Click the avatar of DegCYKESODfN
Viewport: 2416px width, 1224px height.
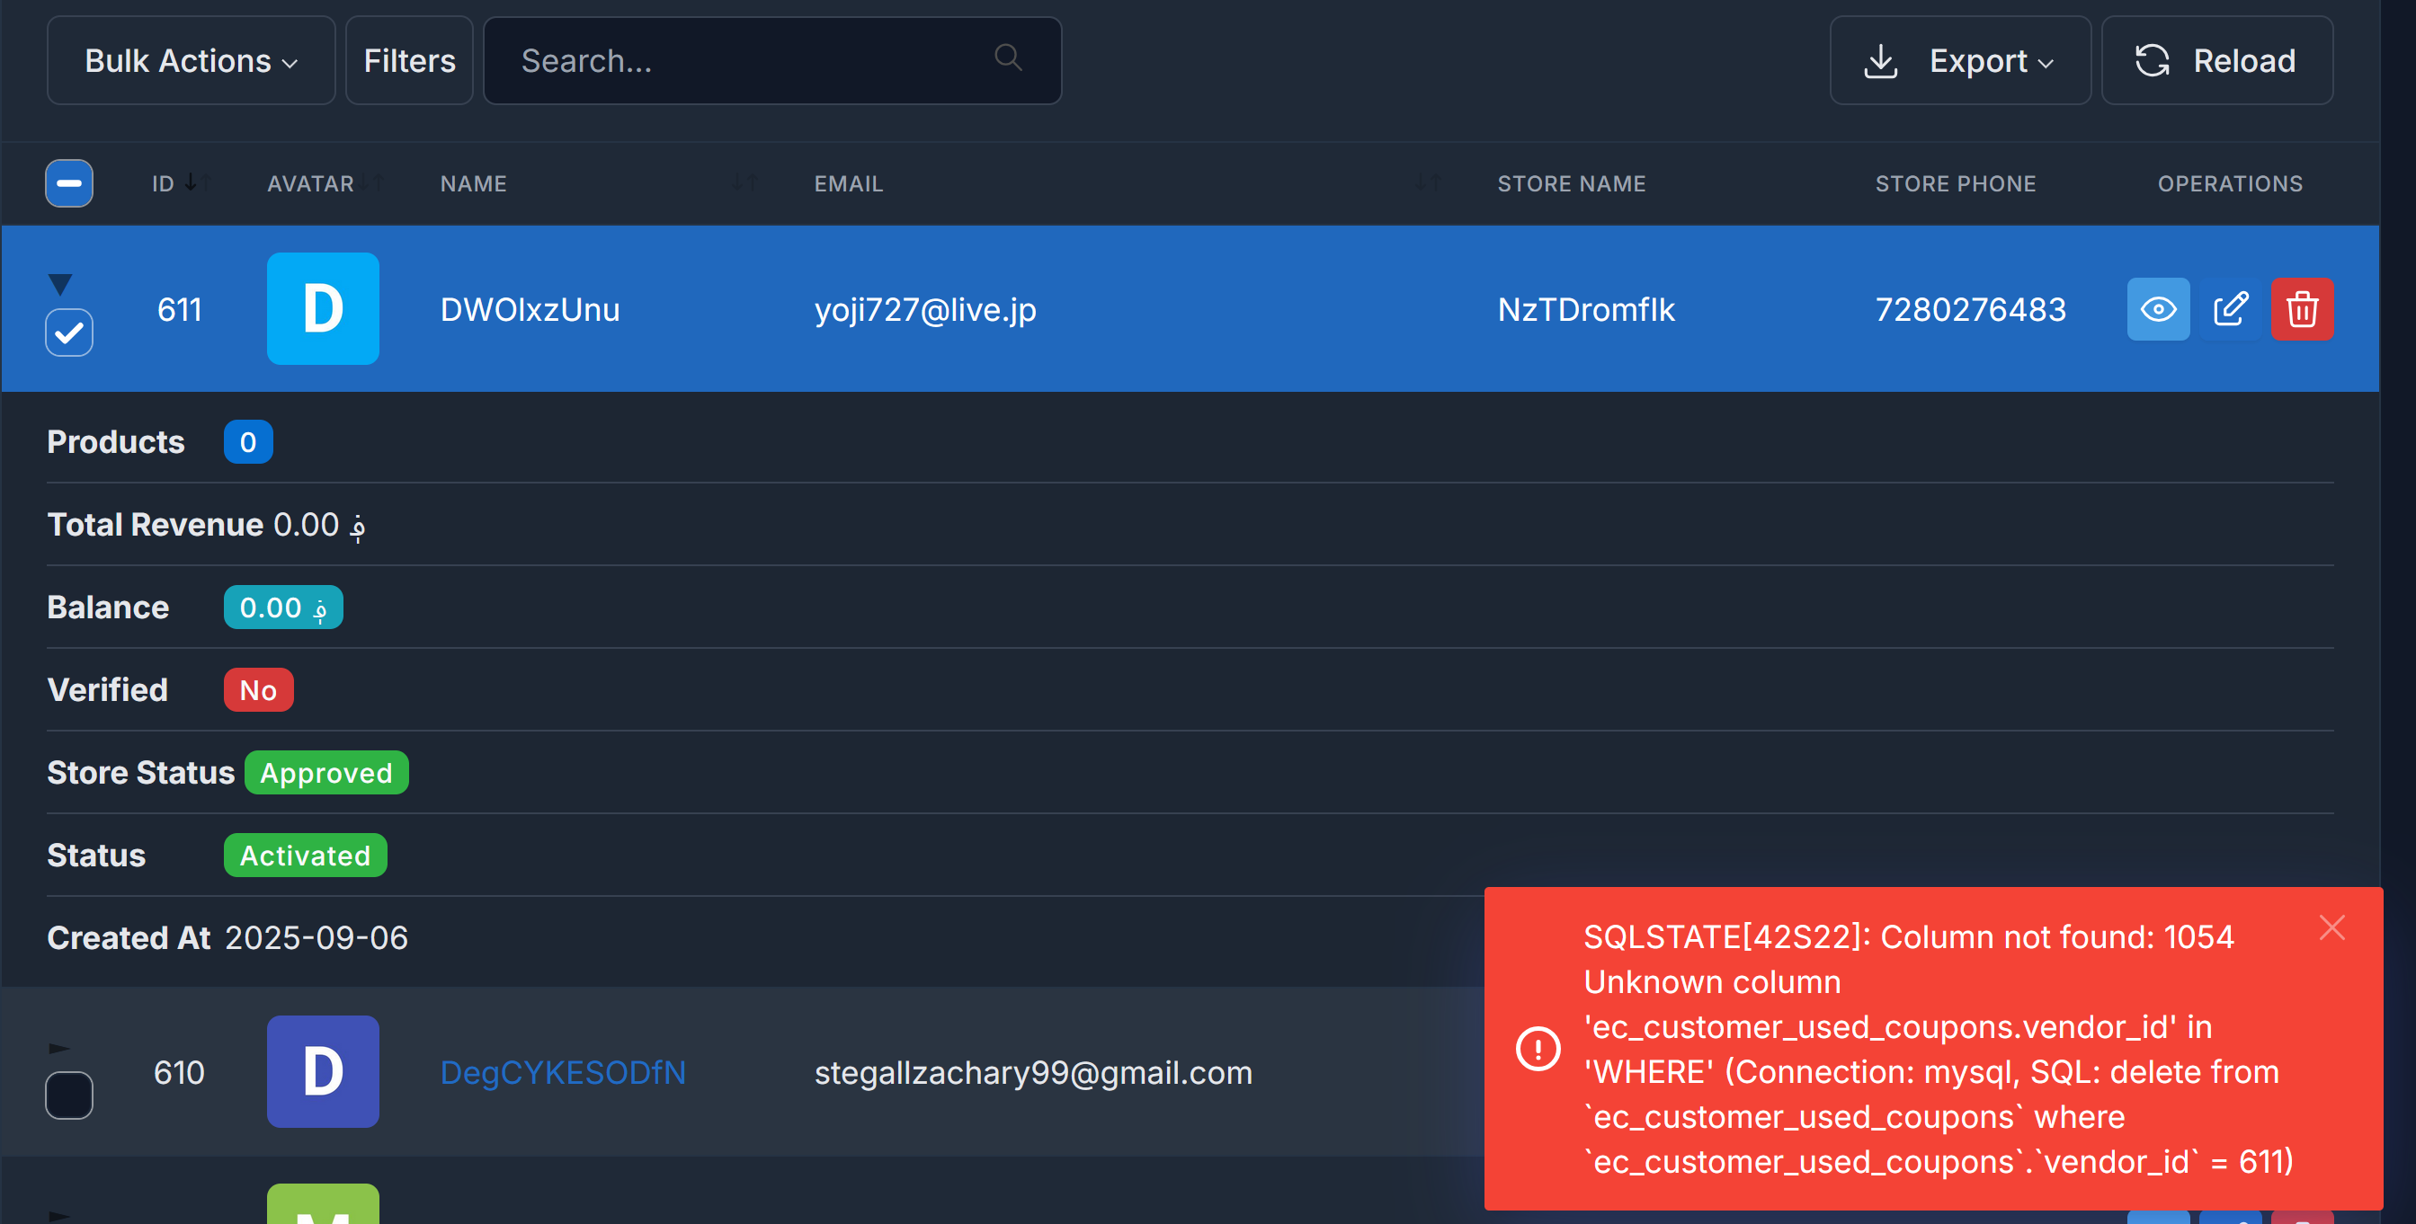point(323,1071)
